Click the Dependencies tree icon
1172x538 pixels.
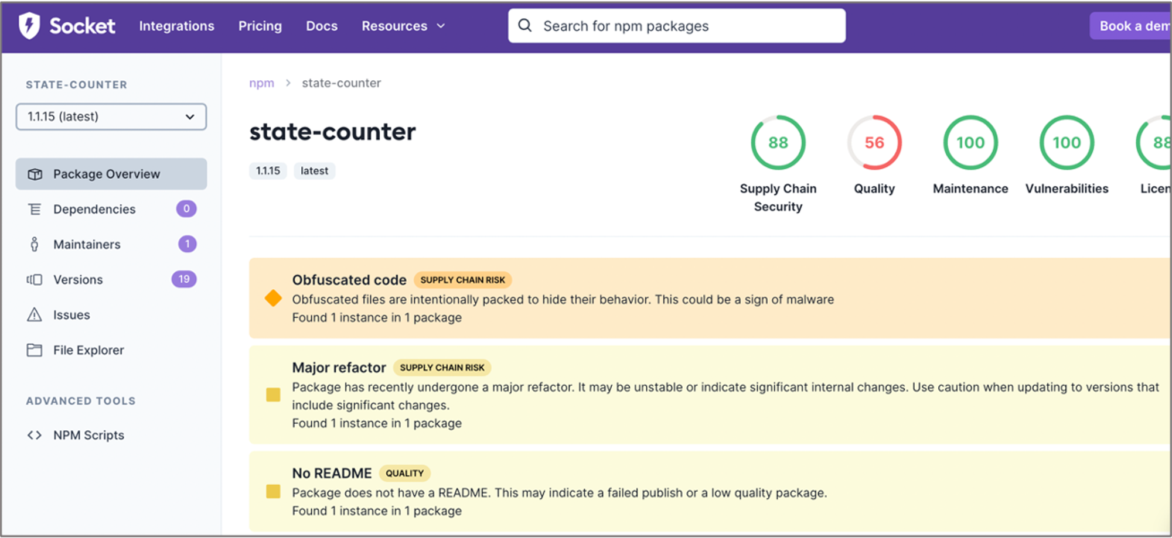pyautogui.click(x=35, y=209)
